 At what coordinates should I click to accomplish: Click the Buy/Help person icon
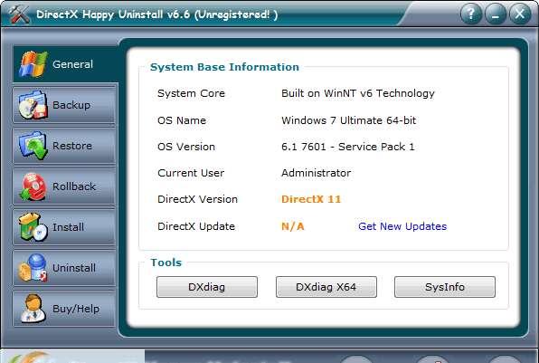(33, 309)
